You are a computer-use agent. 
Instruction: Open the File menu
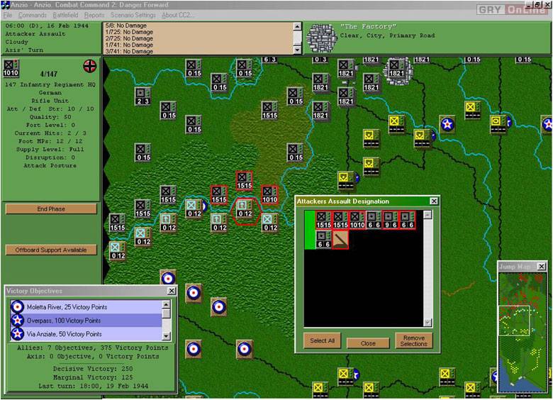tap(8, 15)
